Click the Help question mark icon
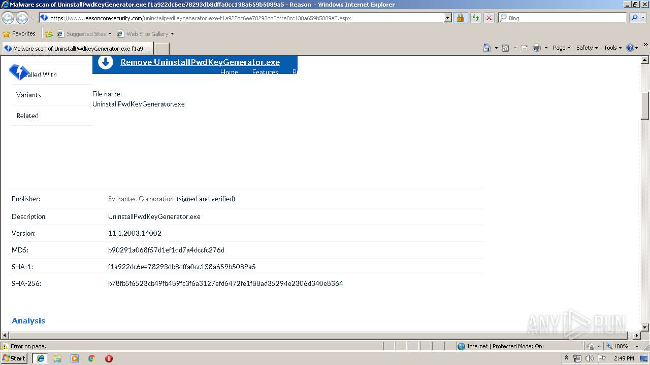The image size is (650, 365). tap(630, 48)
